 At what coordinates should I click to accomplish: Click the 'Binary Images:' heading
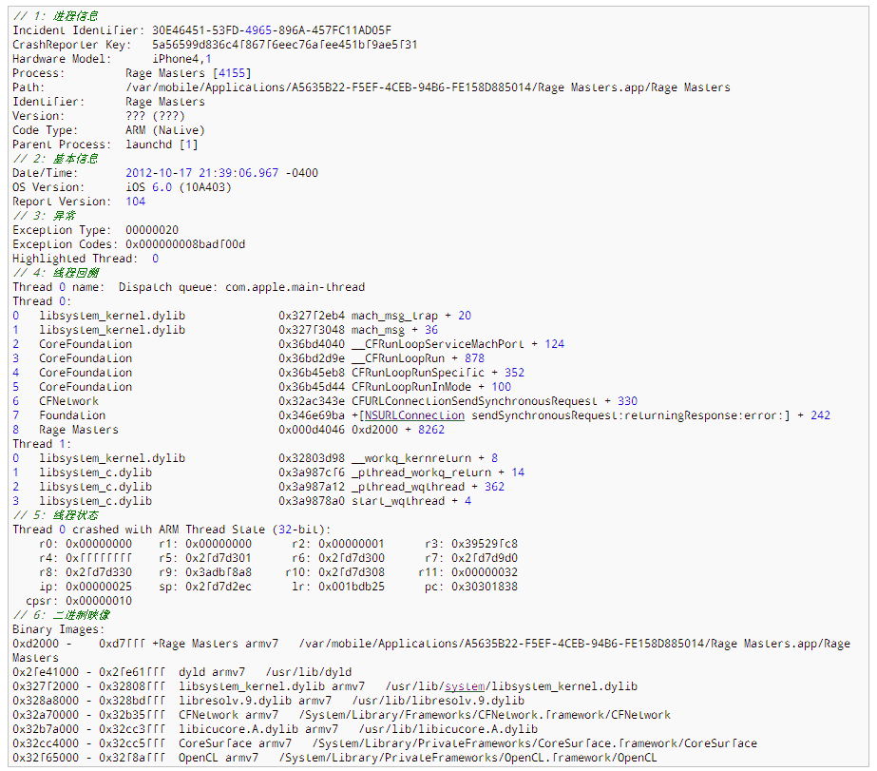coord(58,629)
